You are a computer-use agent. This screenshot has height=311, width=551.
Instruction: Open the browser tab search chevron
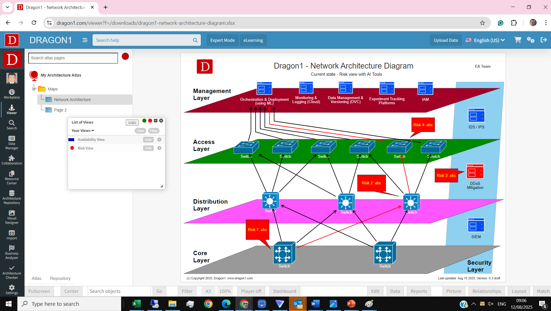click(x=7, y=7)
